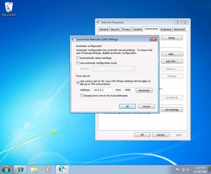Launch Internet Explorer from the taskbar
Image resolution: width=211 pixels, height=174 pixels.
point(20,169)
